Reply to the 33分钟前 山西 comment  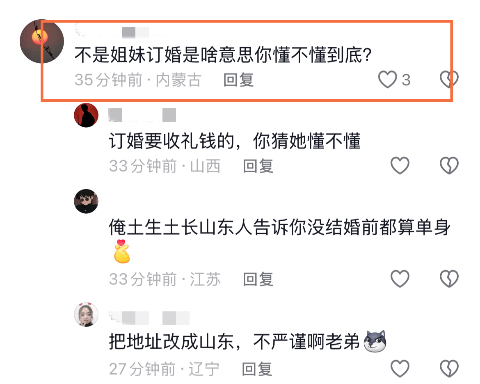258,166
